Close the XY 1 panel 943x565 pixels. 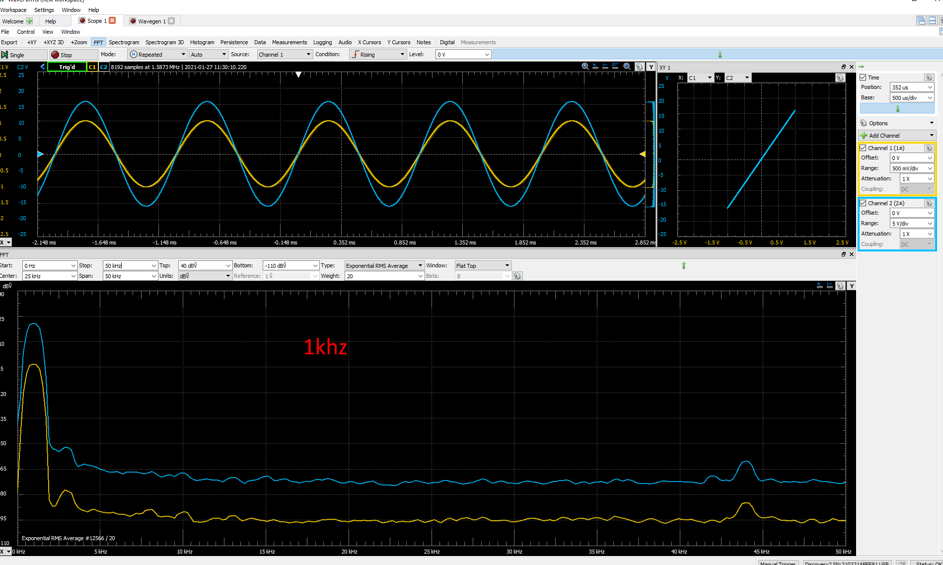pos(851,67)
